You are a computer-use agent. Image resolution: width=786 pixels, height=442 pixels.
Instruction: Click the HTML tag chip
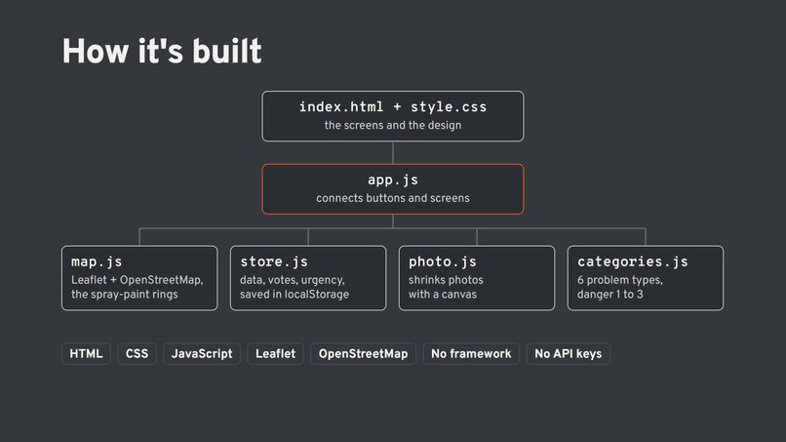[86, 354]
